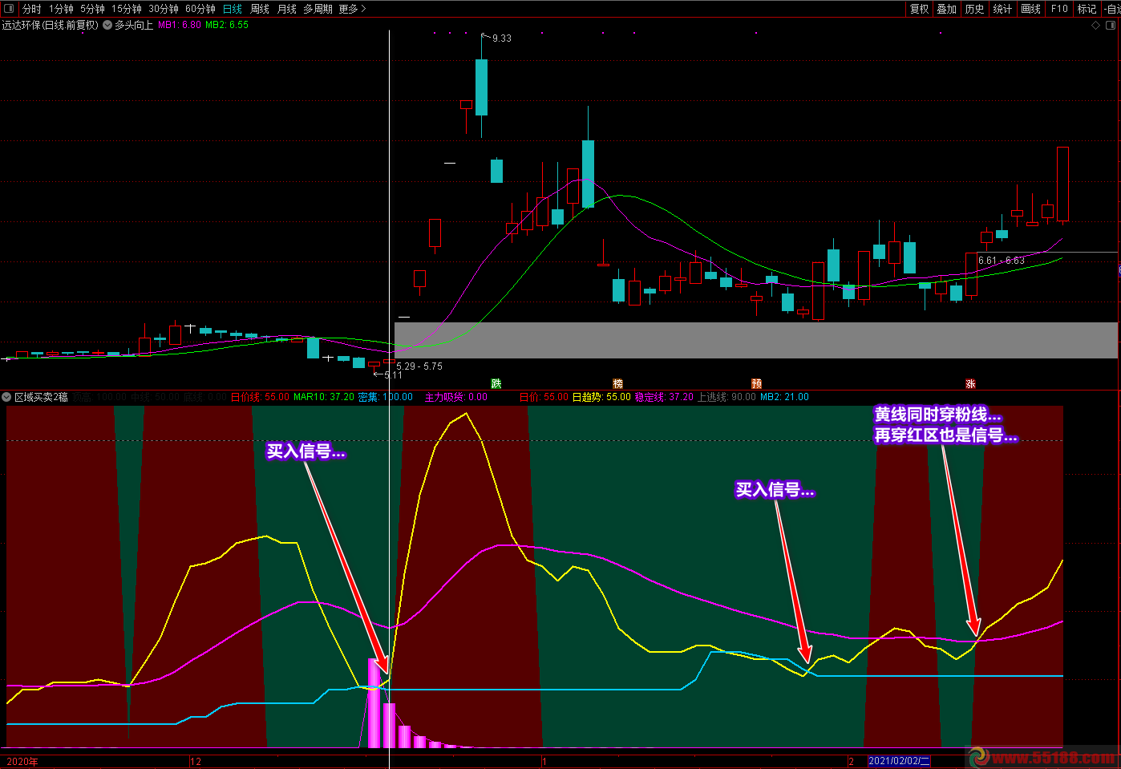Click the 榜 marker icon on chart

click(x=617, y=383)
